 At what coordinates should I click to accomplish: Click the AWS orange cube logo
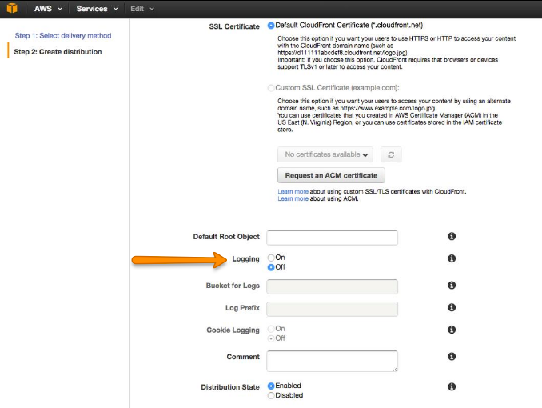click(x=12, y=9)
